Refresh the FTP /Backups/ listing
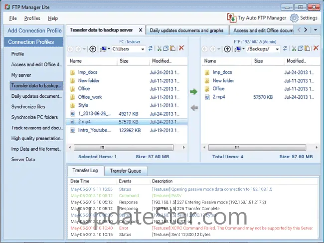This screenshot has width=324, height=243. point(285,48)
